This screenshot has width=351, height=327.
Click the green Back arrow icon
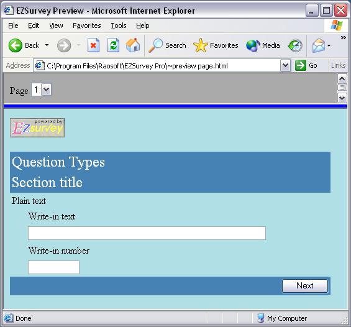[16, 45]
